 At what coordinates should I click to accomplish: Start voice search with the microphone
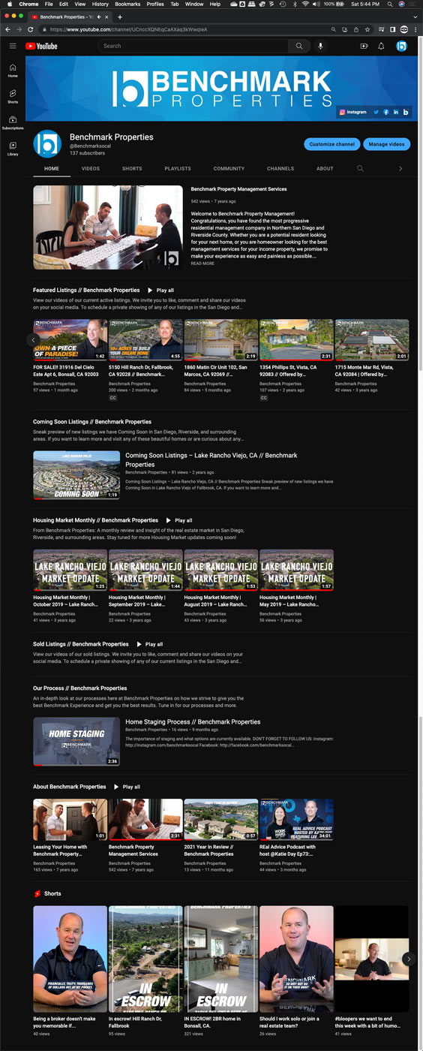pyautogui.click(x=321, y=46)
